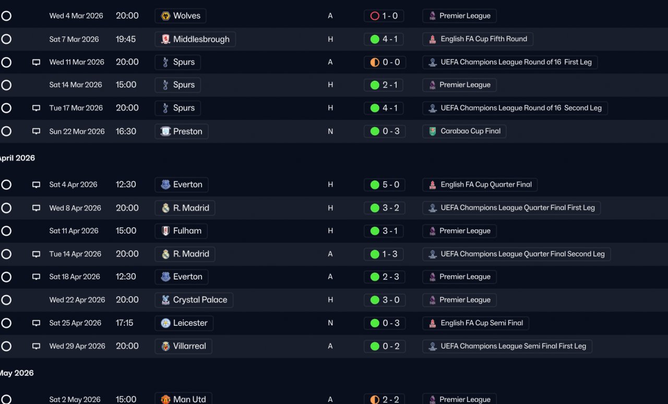Open the Leicester team link
The width and height of the screenshot is (668, 404).
(x=184, y=323)
